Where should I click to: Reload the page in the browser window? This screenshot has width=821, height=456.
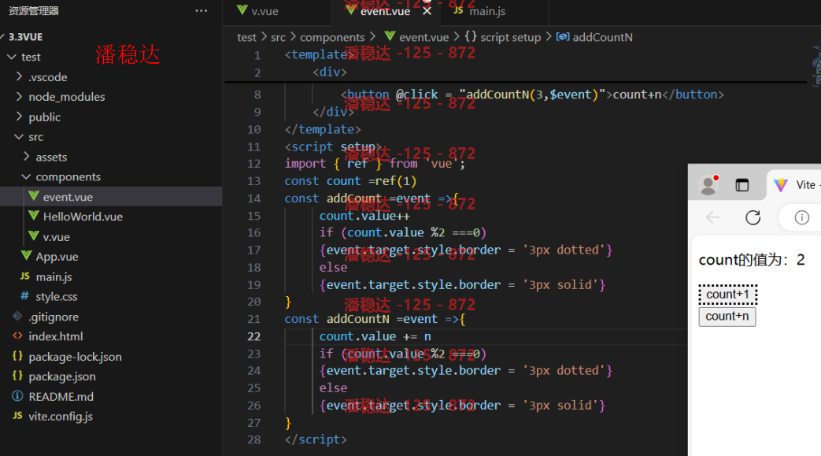[753, 217]
